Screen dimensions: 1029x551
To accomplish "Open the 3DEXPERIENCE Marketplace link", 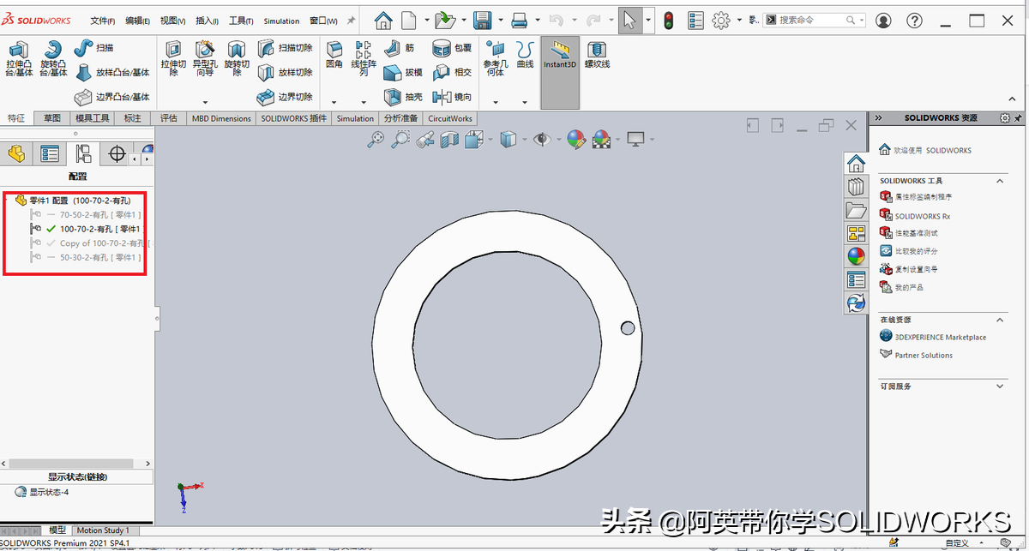I will pyautogui.click(x=933, y=337).
